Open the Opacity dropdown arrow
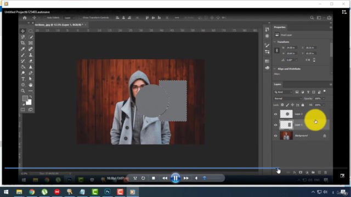This screenshot has width=351, height=197. click(x=324, y=99)
